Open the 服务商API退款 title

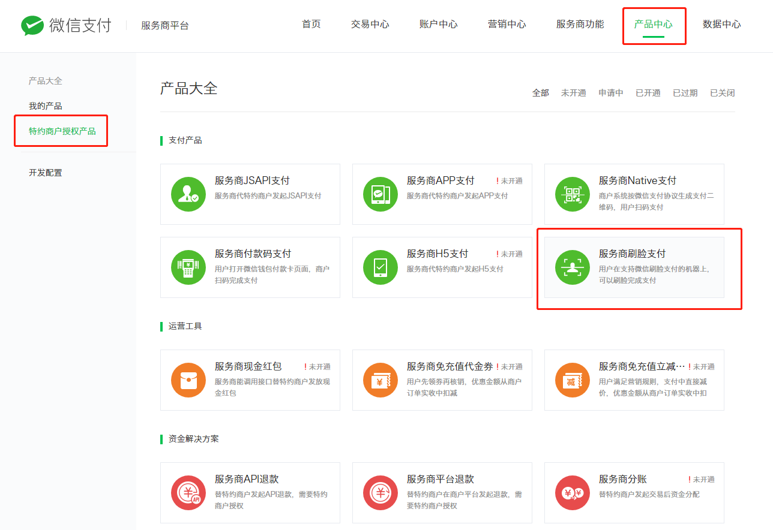click(247, 479)
